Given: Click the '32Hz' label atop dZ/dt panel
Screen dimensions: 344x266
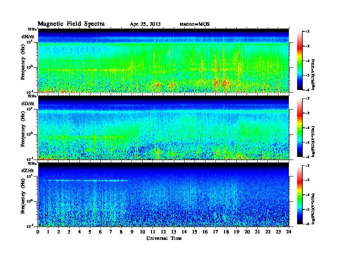Looking at the screenshot, I should pyautogui.click(x=32, y=163).
